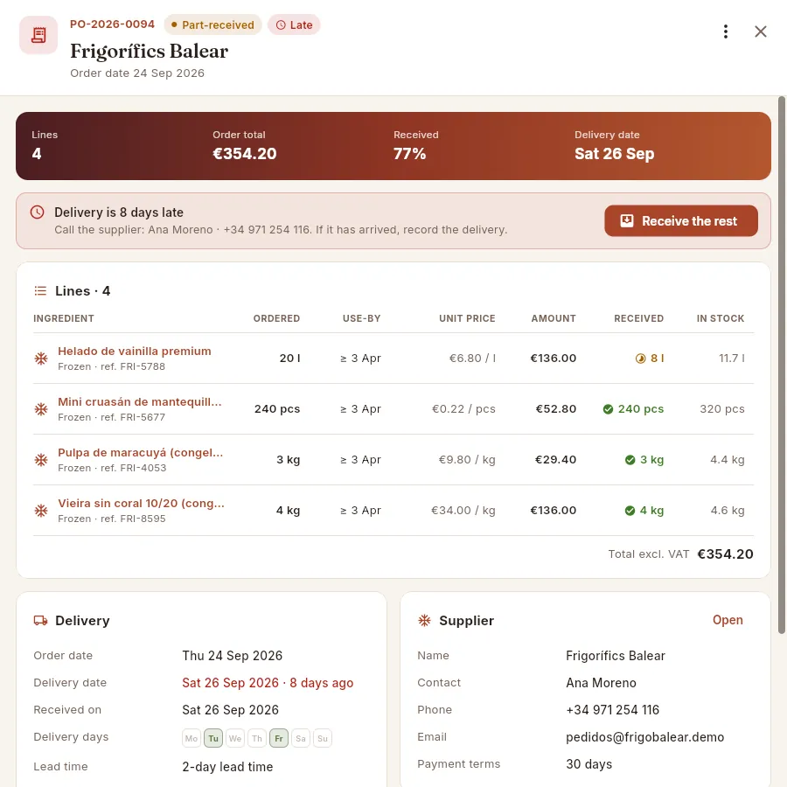
Task: Click the Supplier snowflake icon
Action: pyautogui.click(x=425, y=621)
